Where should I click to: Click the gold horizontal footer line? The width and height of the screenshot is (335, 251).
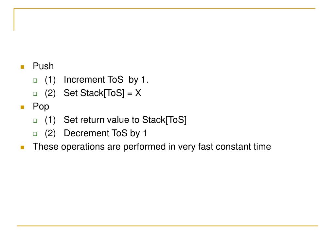167,226
